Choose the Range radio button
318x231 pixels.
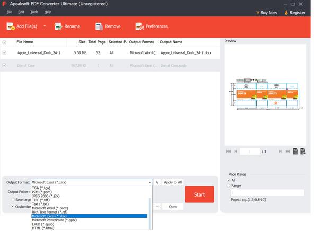pyautogui.click(x=228, y=186)
